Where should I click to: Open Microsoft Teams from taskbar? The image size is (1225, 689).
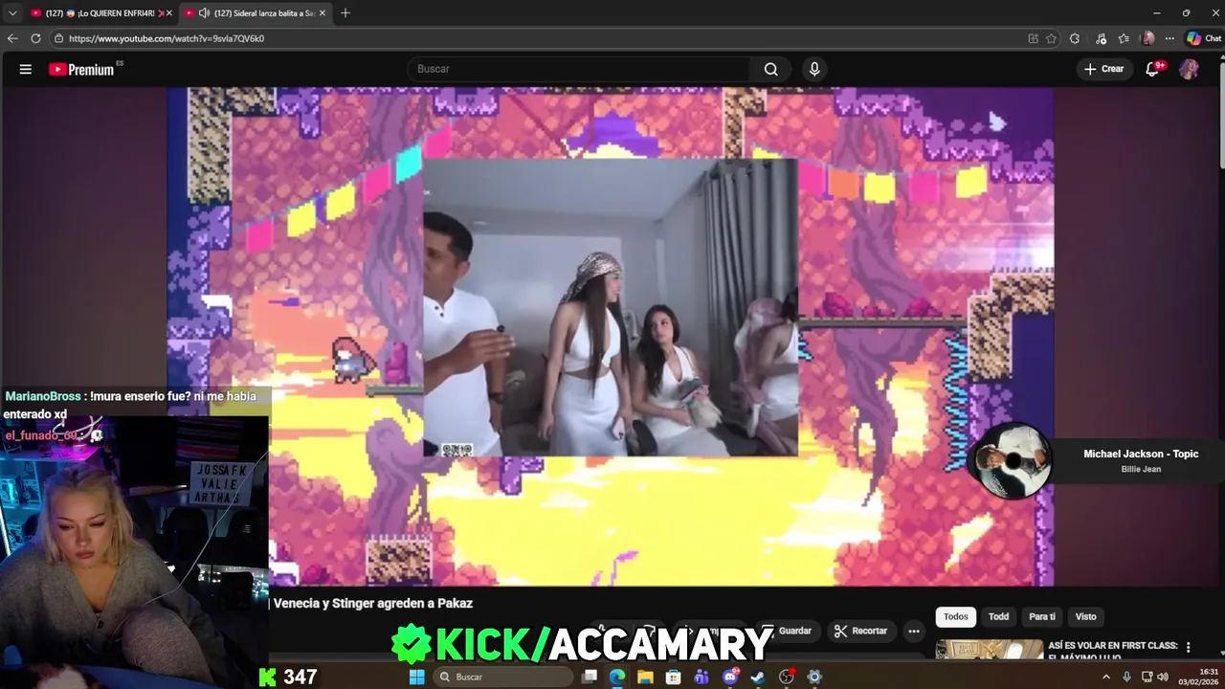coord(702,677)
